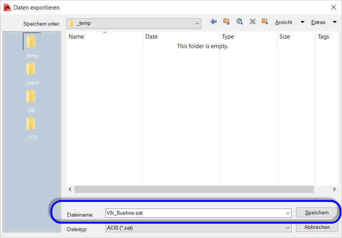Close the Daten exportieren dialog

coord(334,7)
